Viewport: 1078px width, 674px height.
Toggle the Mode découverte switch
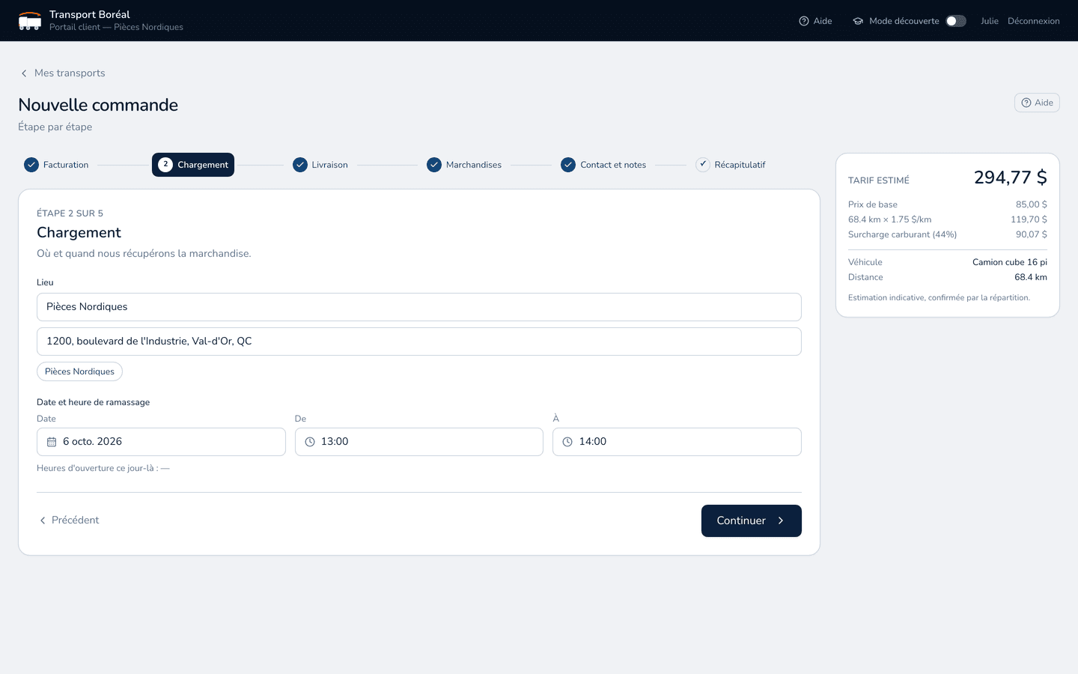pos(956,21)
